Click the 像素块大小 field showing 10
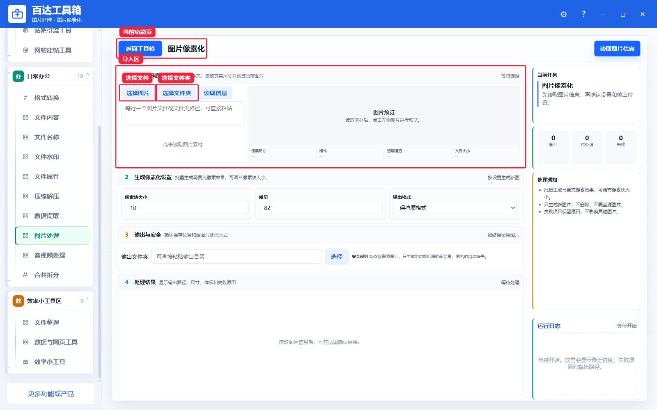 tap(187, 208)
